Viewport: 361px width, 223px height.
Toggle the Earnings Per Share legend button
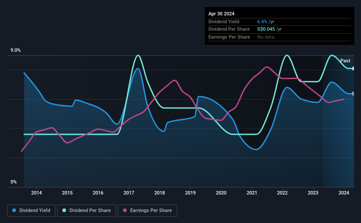tap(147, 211)
